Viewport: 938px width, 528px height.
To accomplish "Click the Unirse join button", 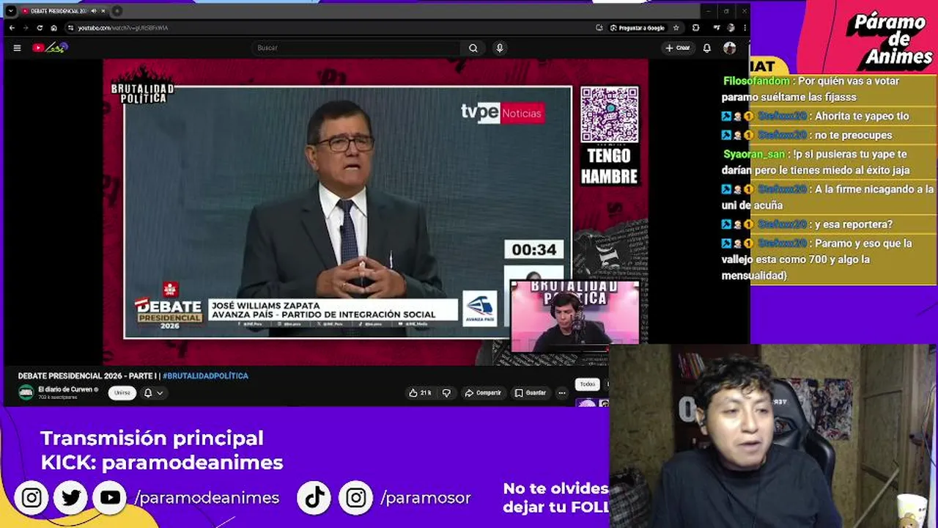I will tap(122, 393).
